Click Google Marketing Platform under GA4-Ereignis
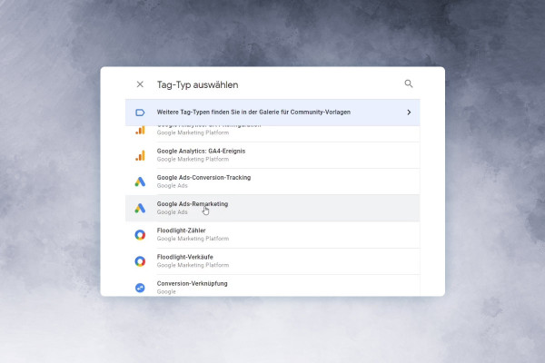This screenshot has width=545, height=363. tap(193, 159)
